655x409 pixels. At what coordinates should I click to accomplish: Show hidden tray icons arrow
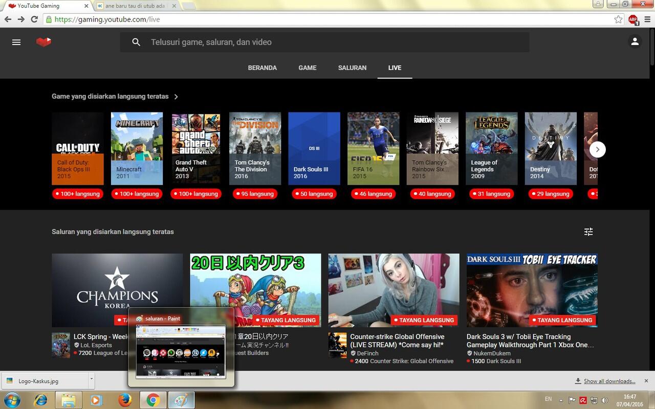pyautogui.click(x=561, y=400)
